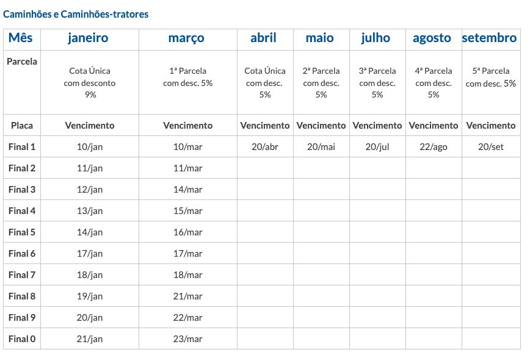The image size is (530, 358).
Task: Select the 'maio' month header
Action: (320, 38)
